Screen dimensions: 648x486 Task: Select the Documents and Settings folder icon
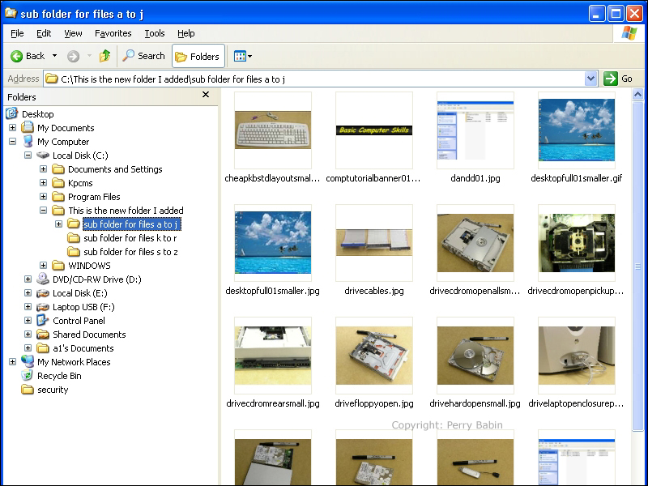pos(58,169)
